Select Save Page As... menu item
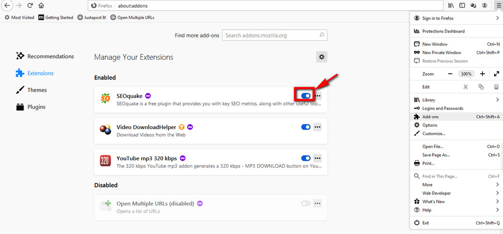The width and height of the screenshot is (503, 234). coord(456,155)
